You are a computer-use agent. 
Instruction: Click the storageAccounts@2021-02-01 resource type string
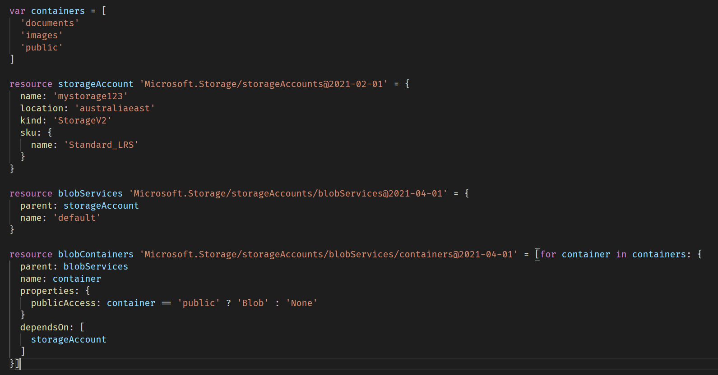[264, 84]
